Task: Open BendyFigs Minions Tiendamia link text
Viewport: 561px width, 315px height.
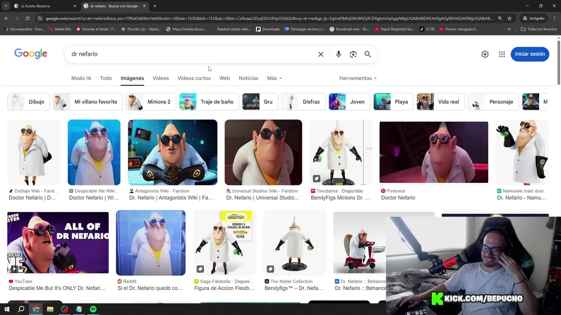Action: (x=341, y=198)
